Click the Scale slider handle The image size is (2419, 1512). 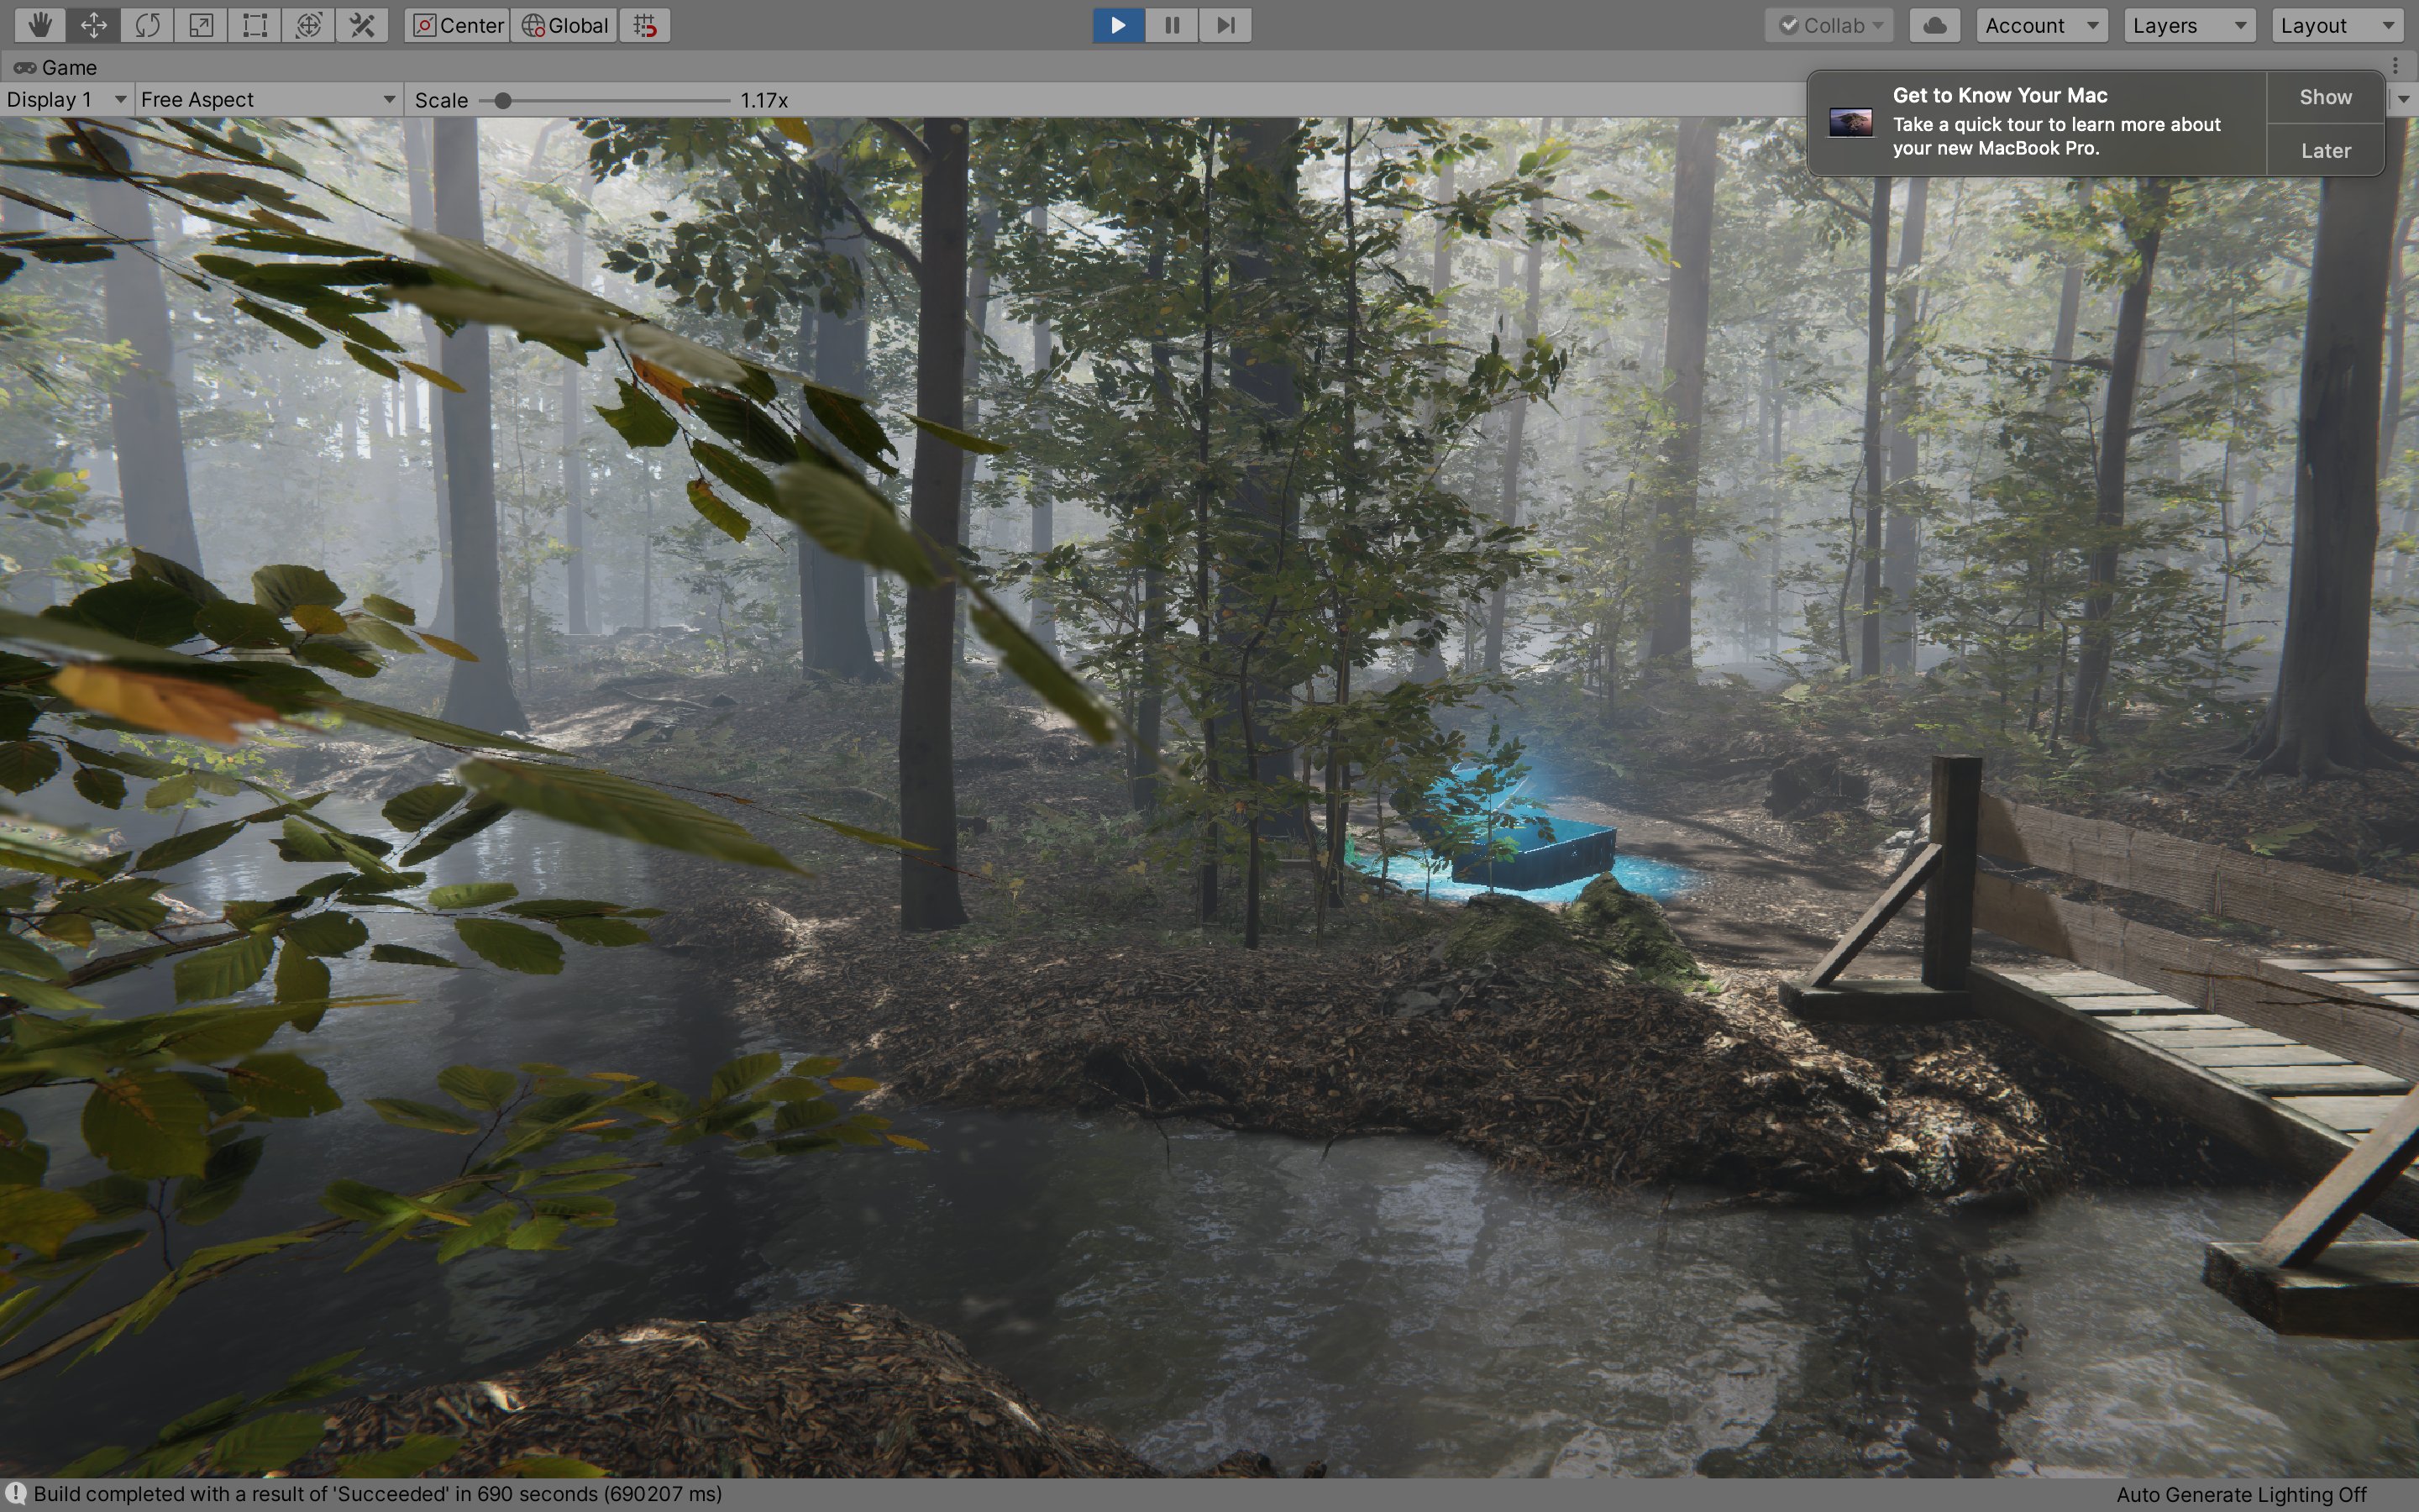[x=503, y=100]
